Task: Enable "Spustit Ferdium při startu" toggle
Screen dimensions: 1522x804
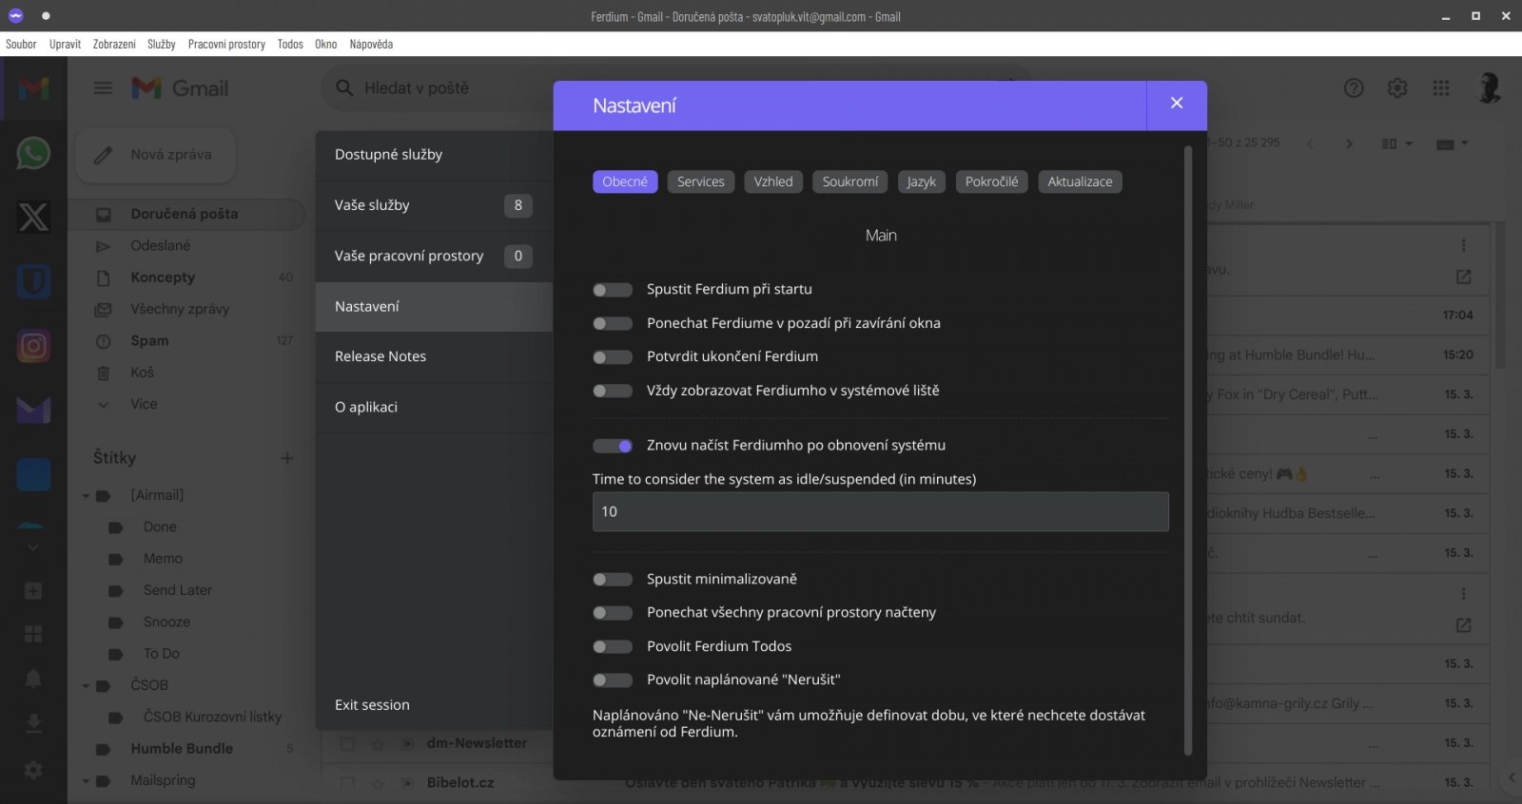Action: (613, 290)
